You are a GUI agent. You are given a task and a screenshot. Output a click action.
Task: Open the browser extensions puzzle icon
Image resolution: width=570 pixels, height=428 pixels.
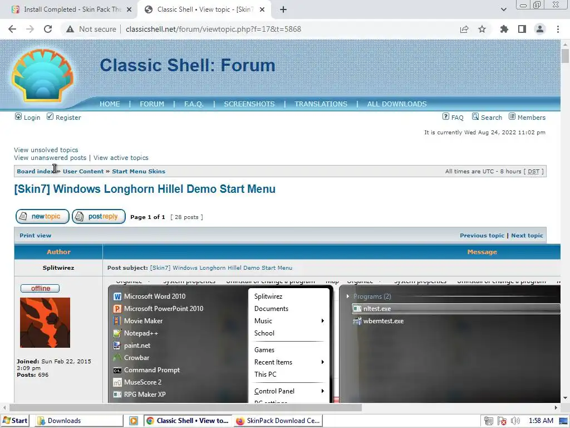point(504,29)
